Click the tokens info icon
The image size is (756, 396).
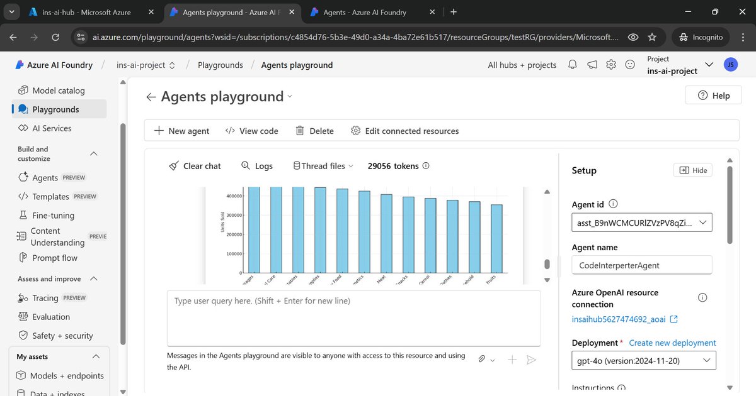click(426, 166)
